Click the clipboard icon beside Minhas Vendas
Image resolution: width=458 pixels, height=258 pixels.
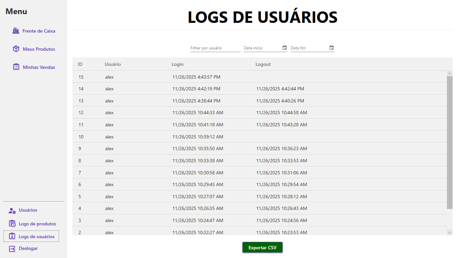click(x=16, y=67)
